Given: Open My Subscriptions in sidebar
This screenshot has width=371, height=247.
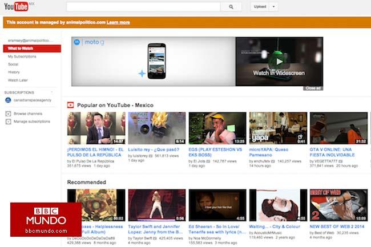Looking at the screenshot, I should (x=22, y=56).
